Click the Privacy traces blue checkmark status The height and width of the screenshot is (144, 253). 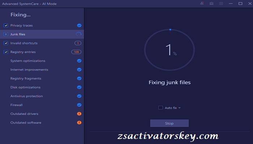[79, 26]
